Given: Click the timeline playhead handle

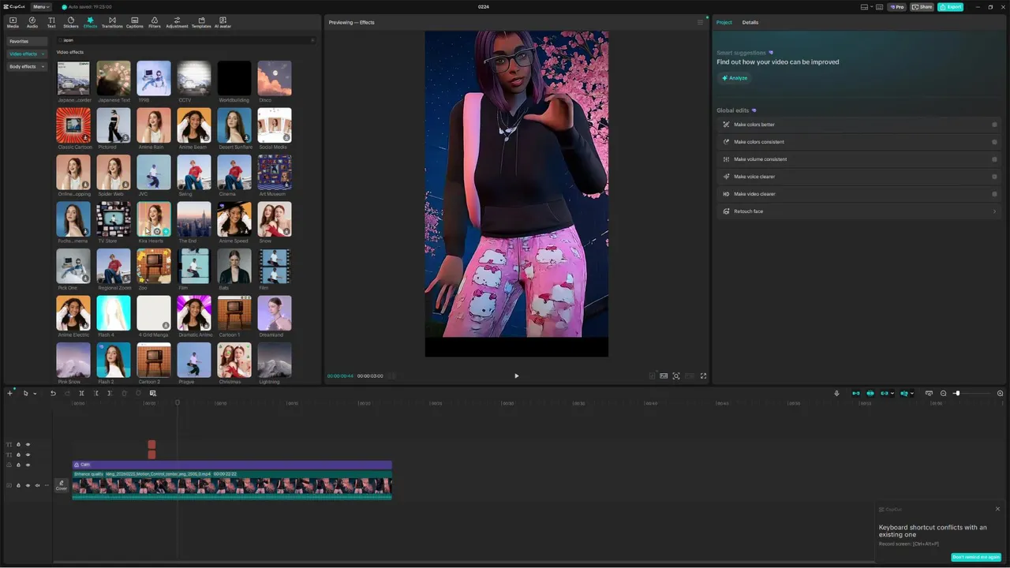Looking at the screenshot, I should (178, 402).
